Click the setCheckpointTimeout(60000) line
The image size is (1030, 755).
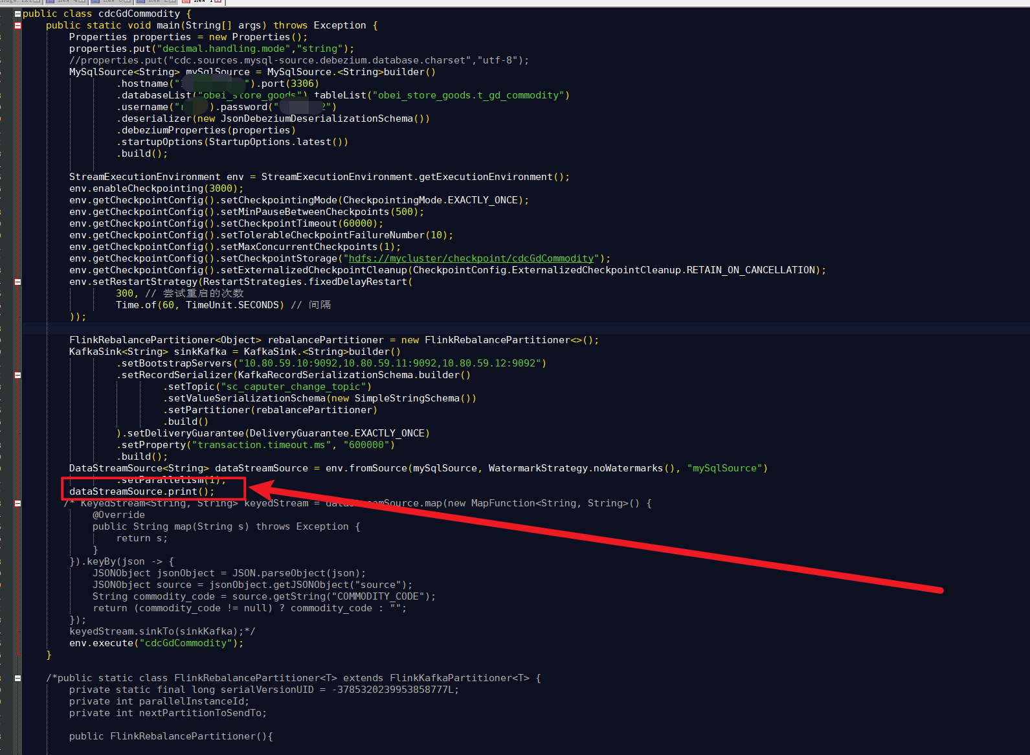point(227,223)
